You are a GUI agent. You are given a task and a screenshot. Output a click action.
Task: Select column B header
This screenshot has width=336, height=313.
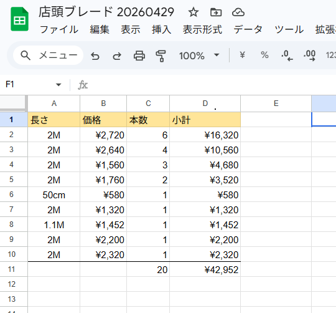[x=103, y=104]
